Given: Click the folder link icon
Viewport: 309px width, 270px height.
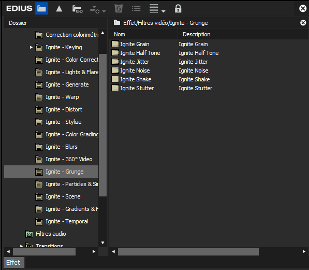Looking at the screenshot, I should pos(77,9).
